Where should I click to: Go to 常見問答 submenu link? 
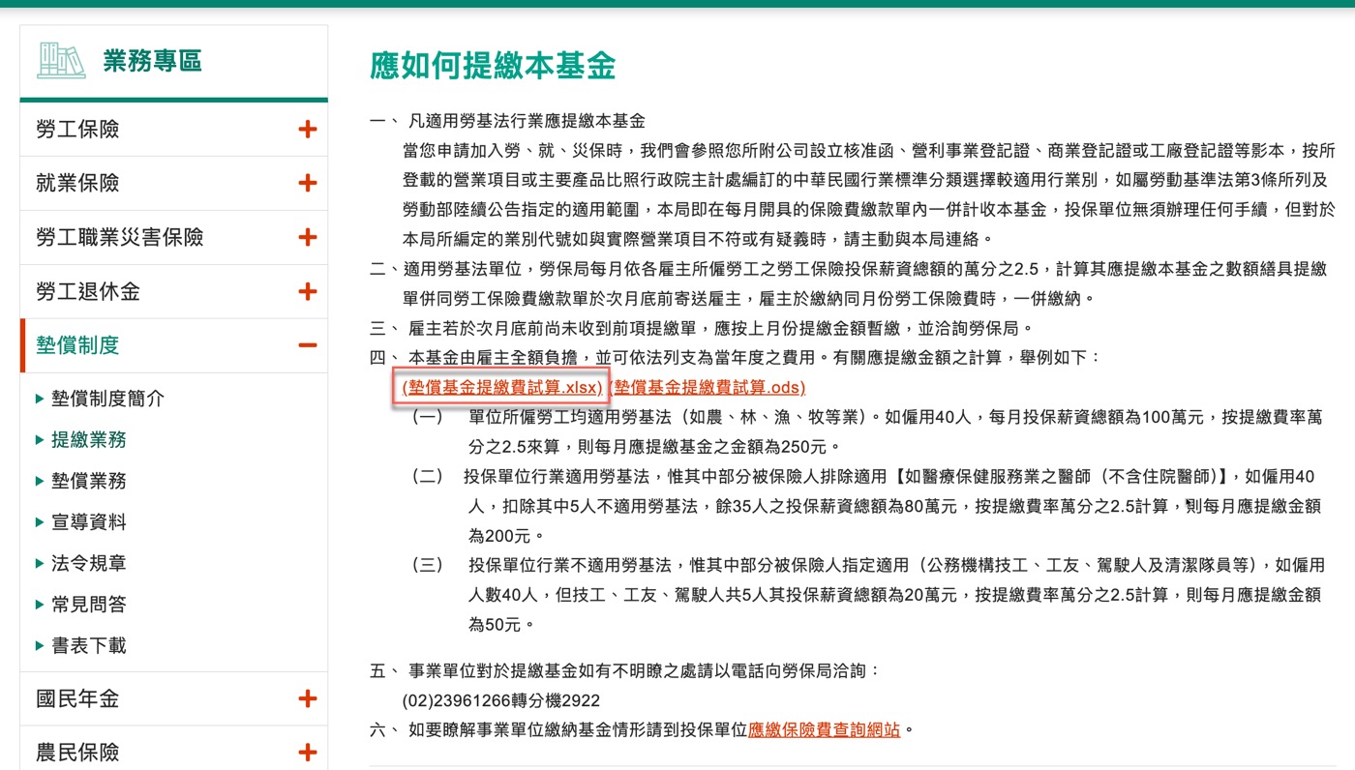(88, 605)
